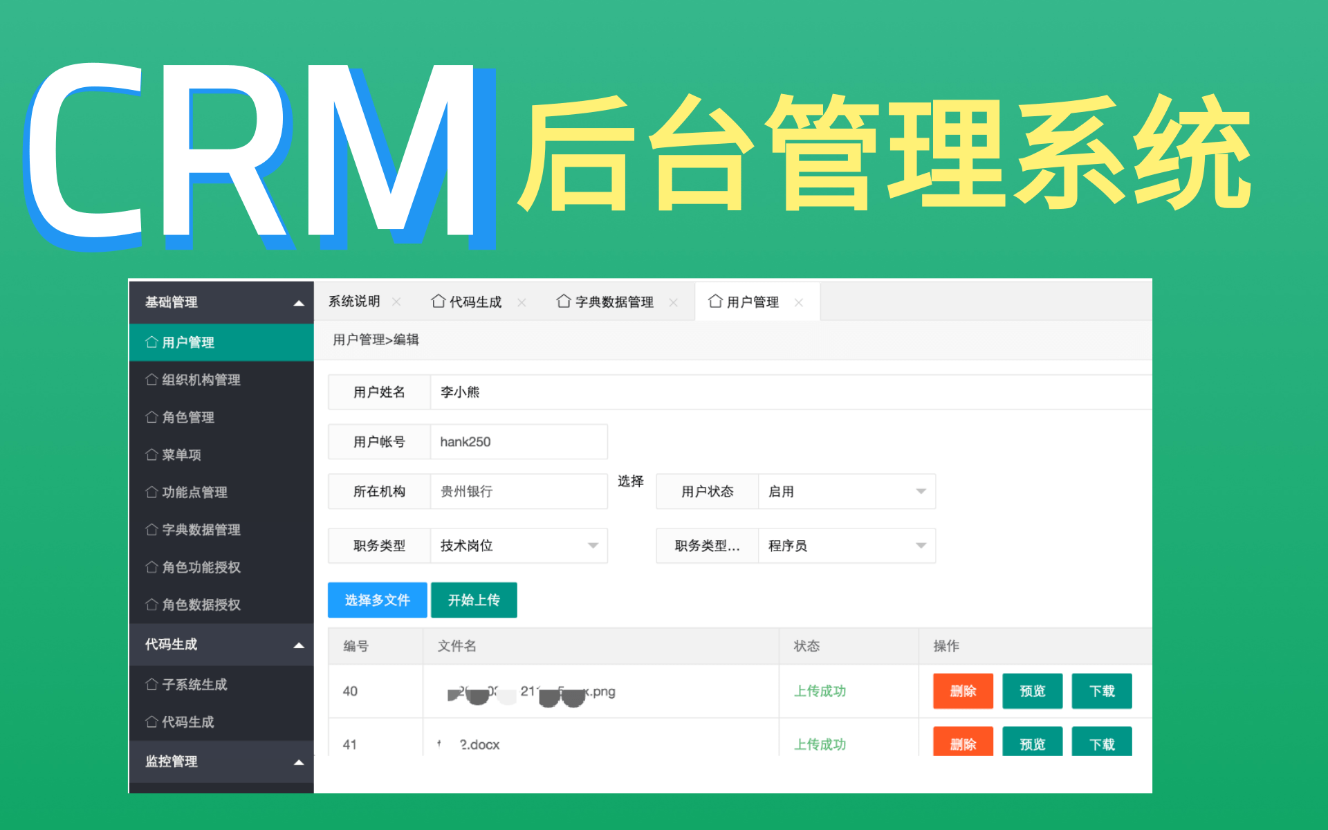Collapse the 监控管理 menu group
The height and width of the screenshot is (830, 1328).
(299, 762)
